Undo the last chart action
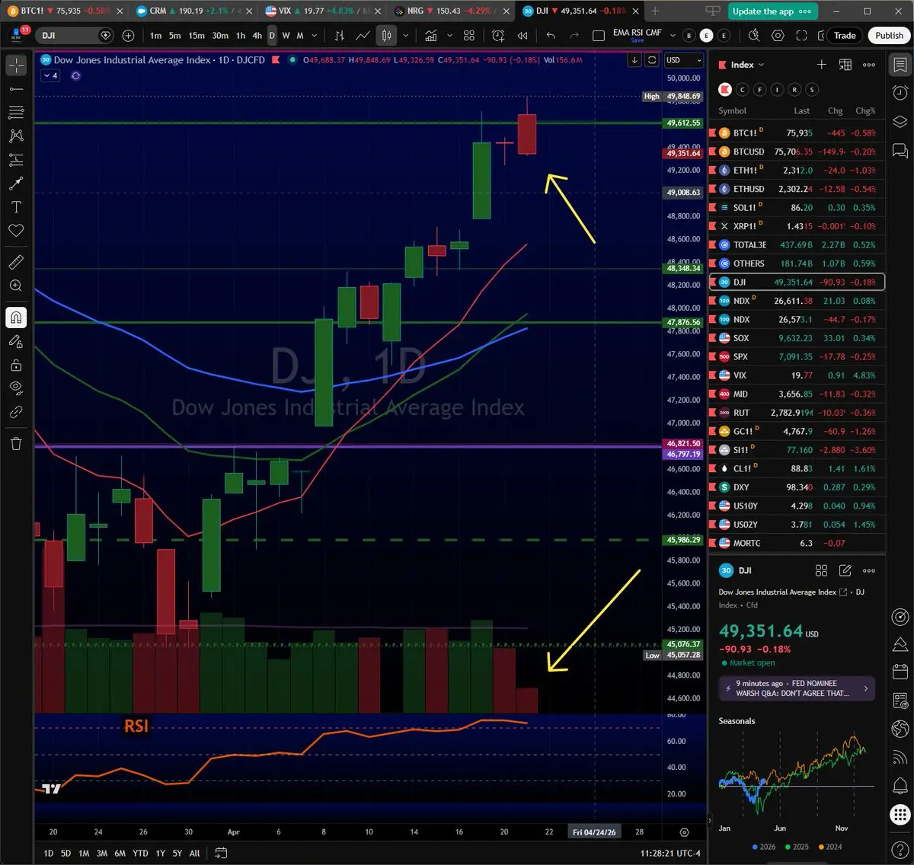The height and width of the screenshot is (865, 914). [x=551, y=36]
